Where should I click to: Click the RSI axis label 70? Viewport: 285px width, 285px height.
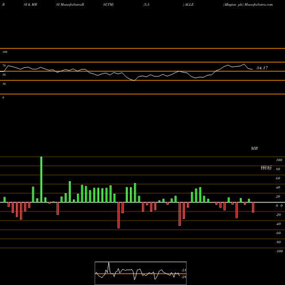4,66
